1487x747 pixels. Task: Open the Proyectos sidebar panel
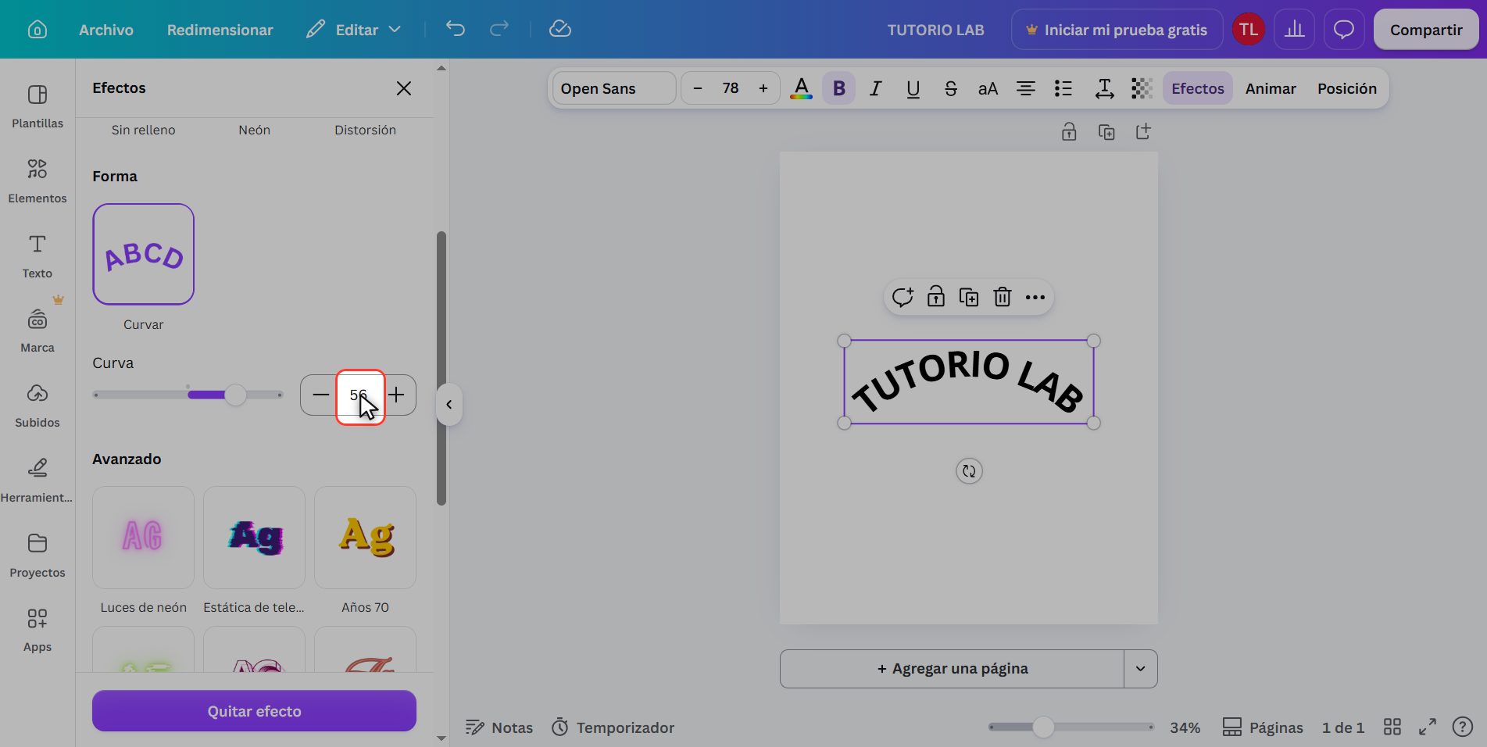tap(37, 556)
